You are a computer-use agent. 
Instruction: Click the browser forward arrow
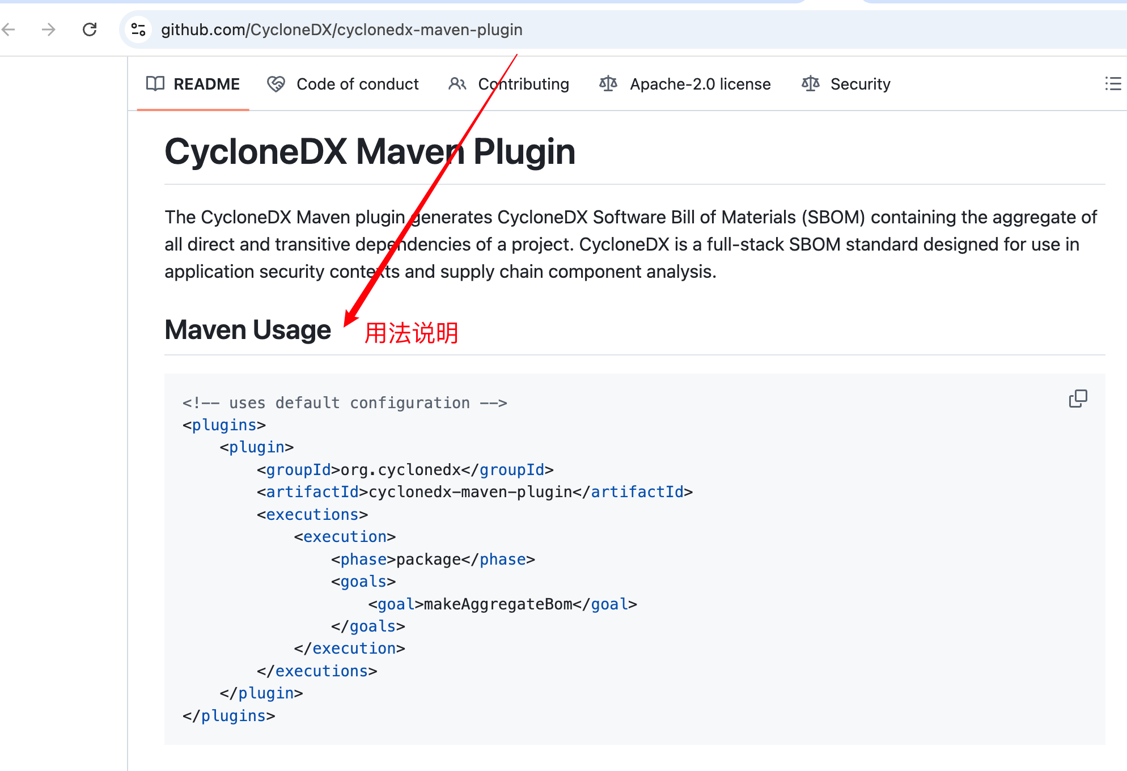pos(49,29)
